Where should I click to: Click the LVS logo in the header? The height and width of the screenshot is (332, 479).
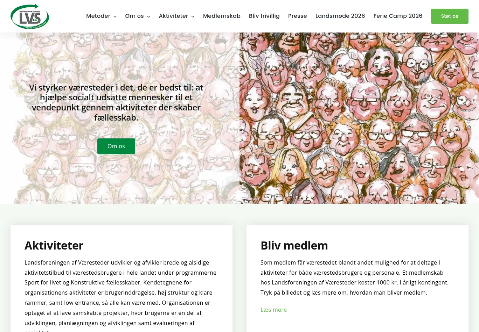(x=30, y=16)
